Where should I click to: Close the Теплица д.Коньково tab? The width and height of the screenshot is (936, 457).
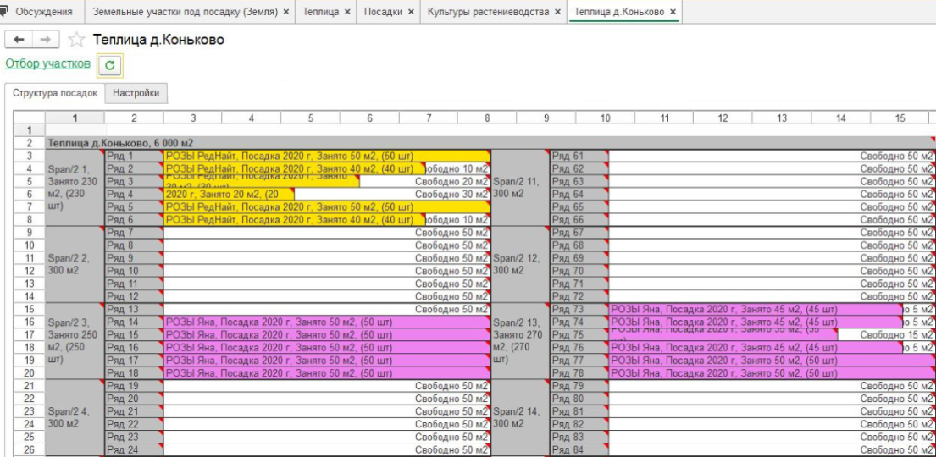coord(673,12)
